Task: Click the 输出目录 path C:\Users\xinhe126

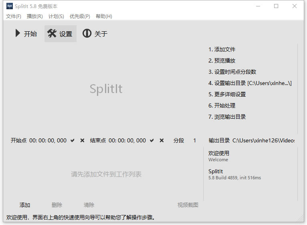Action: coord(264,140)
